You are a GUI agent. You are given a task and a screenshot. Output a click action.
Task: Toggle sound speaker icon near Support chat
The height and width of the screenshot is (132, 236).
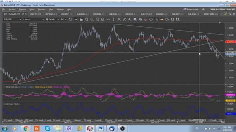tap(203, 9)
